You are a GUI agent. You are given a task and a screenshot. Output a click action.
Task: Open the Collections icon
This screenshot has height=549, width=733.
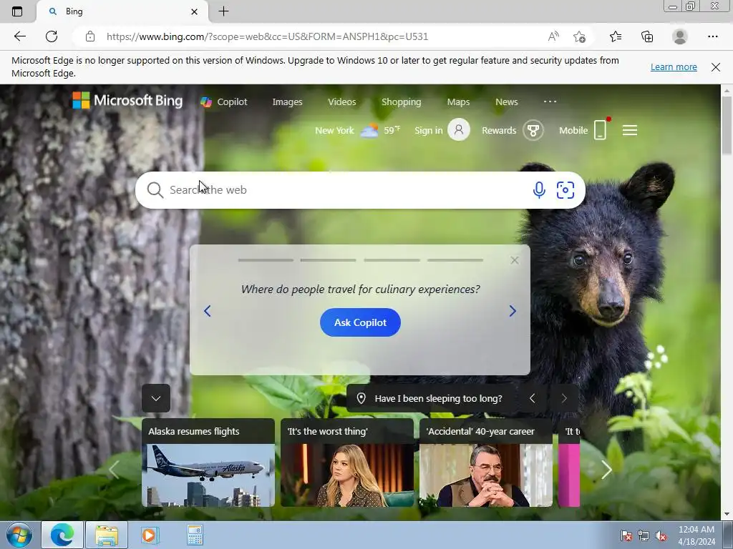(647, 36)
